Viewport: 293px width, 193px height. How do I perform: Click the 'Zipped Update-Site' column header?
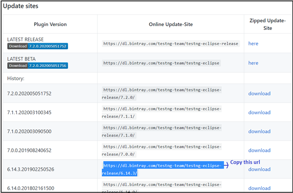[268, 24]
